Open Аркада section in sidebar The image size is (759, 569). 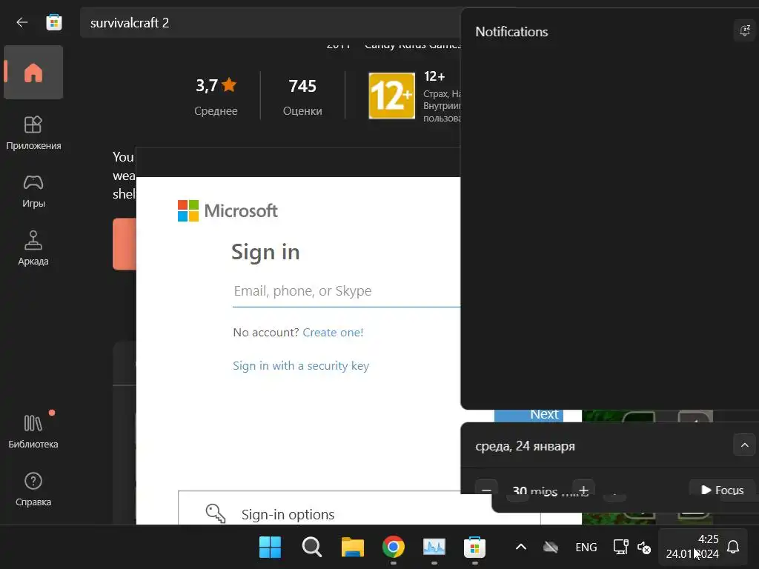33,248
